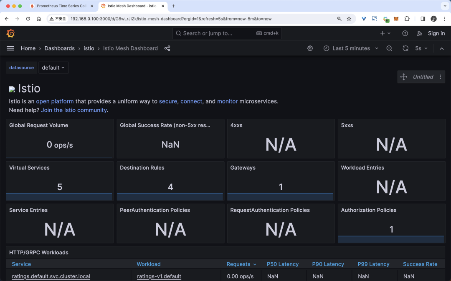Open dashboard settings gear icon
The height and width of the screenshot is (281, 451).
click(x=310, y=48)
